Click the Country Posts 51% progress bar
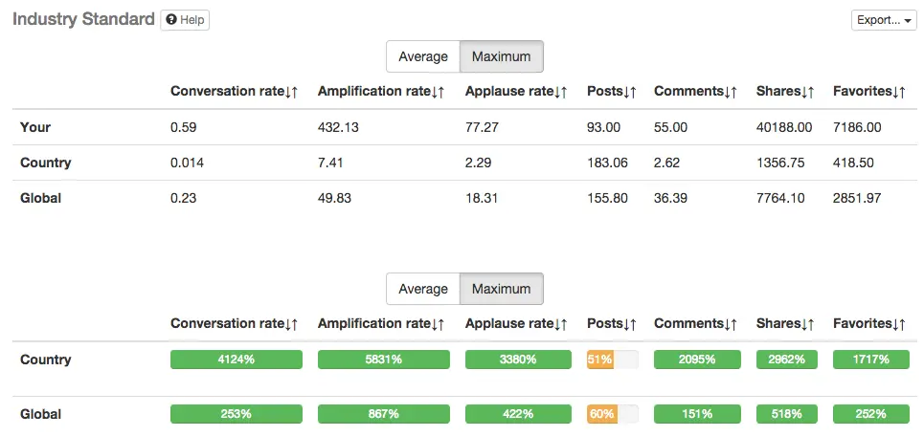 tap(612, 360)
